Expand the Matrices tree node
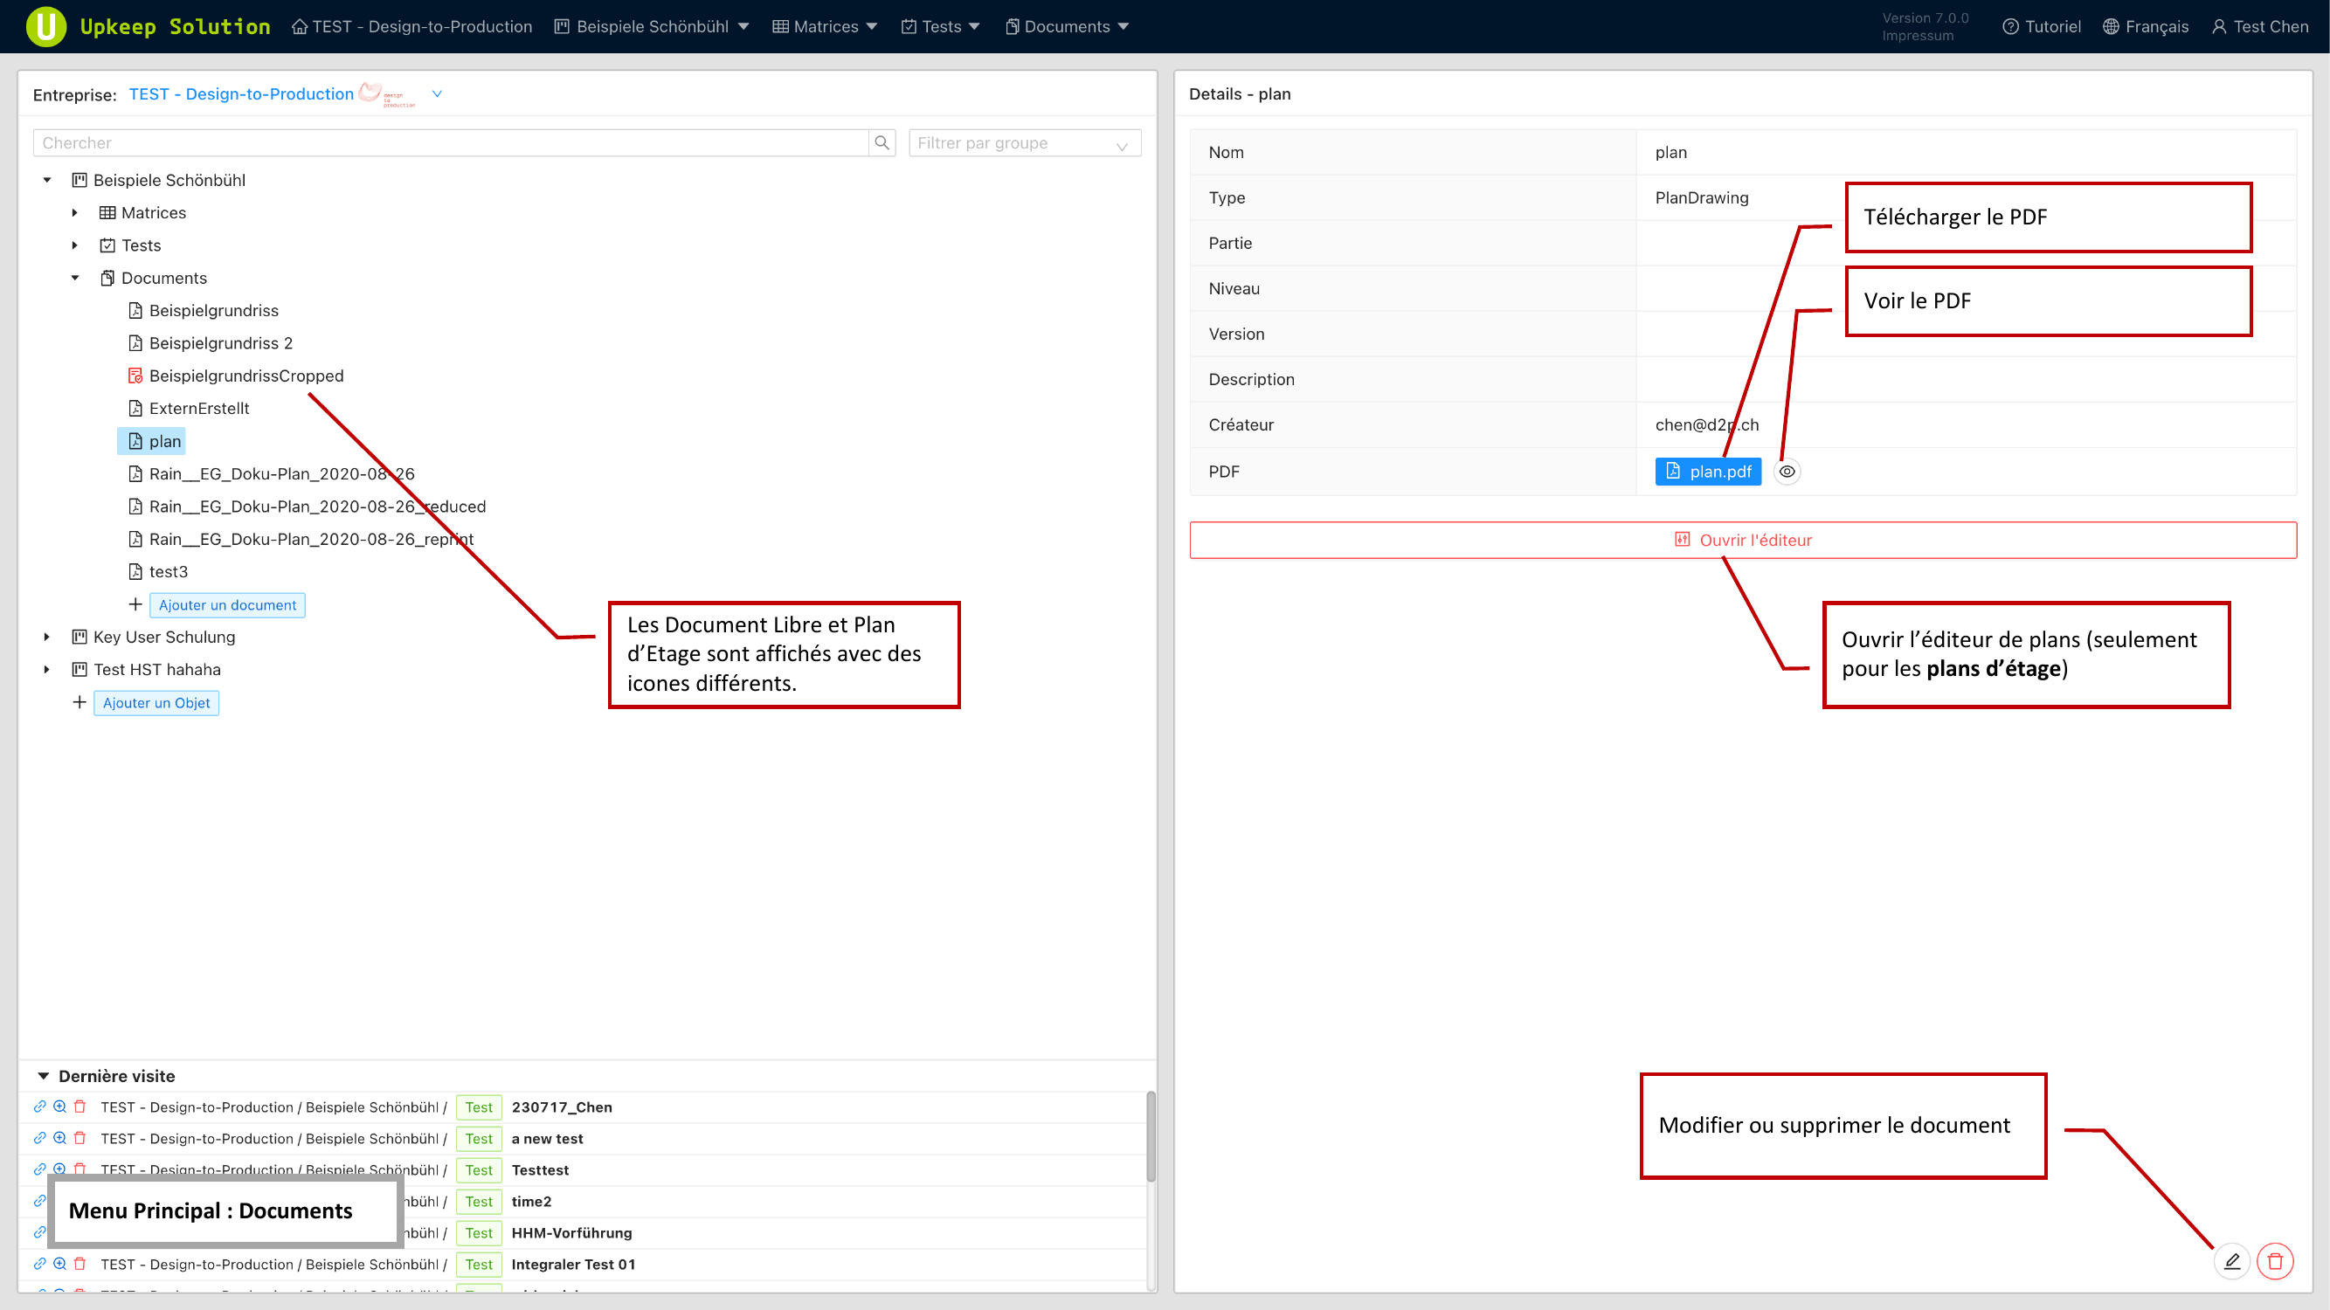This screenshot has height=1310, width=2330. click(75, 212)
